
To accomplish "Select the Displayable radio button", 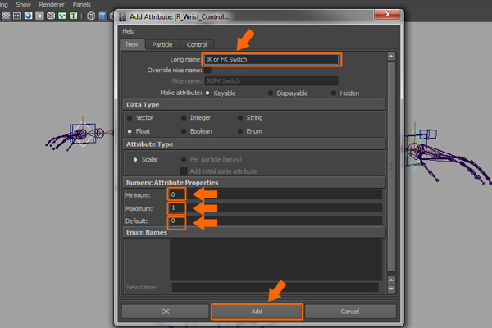I will 270,93.
